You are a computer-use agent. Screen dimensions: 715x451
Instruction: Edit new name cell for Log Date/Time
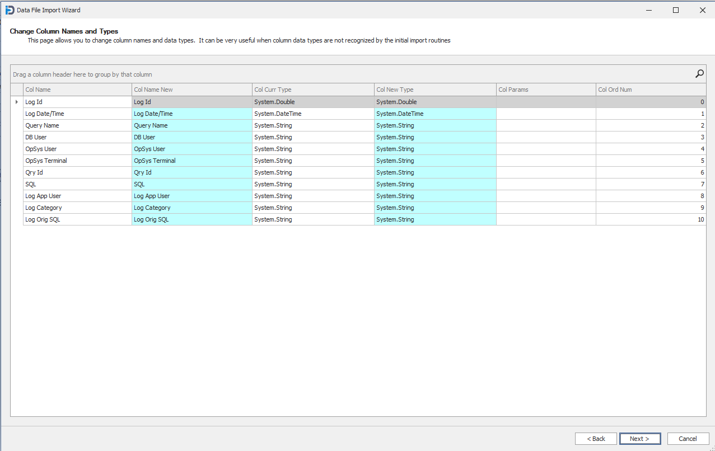pos(191,114)
